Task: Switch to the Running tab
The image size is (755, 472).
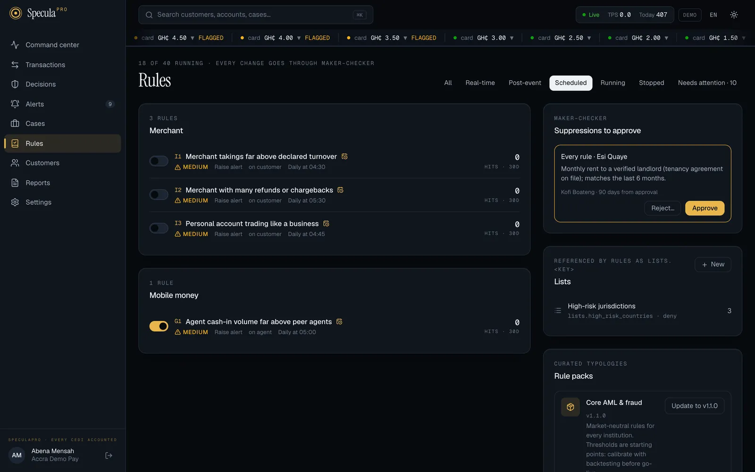Action: click(612, 83)
